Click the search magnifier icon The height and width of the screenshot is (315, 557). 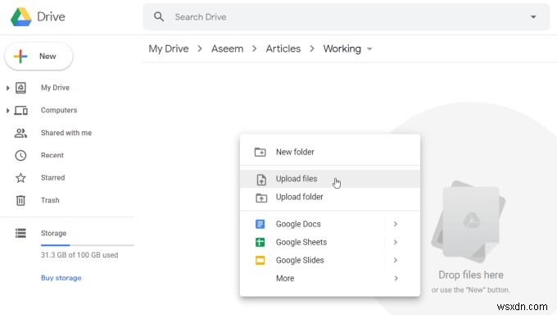[159, 16]
